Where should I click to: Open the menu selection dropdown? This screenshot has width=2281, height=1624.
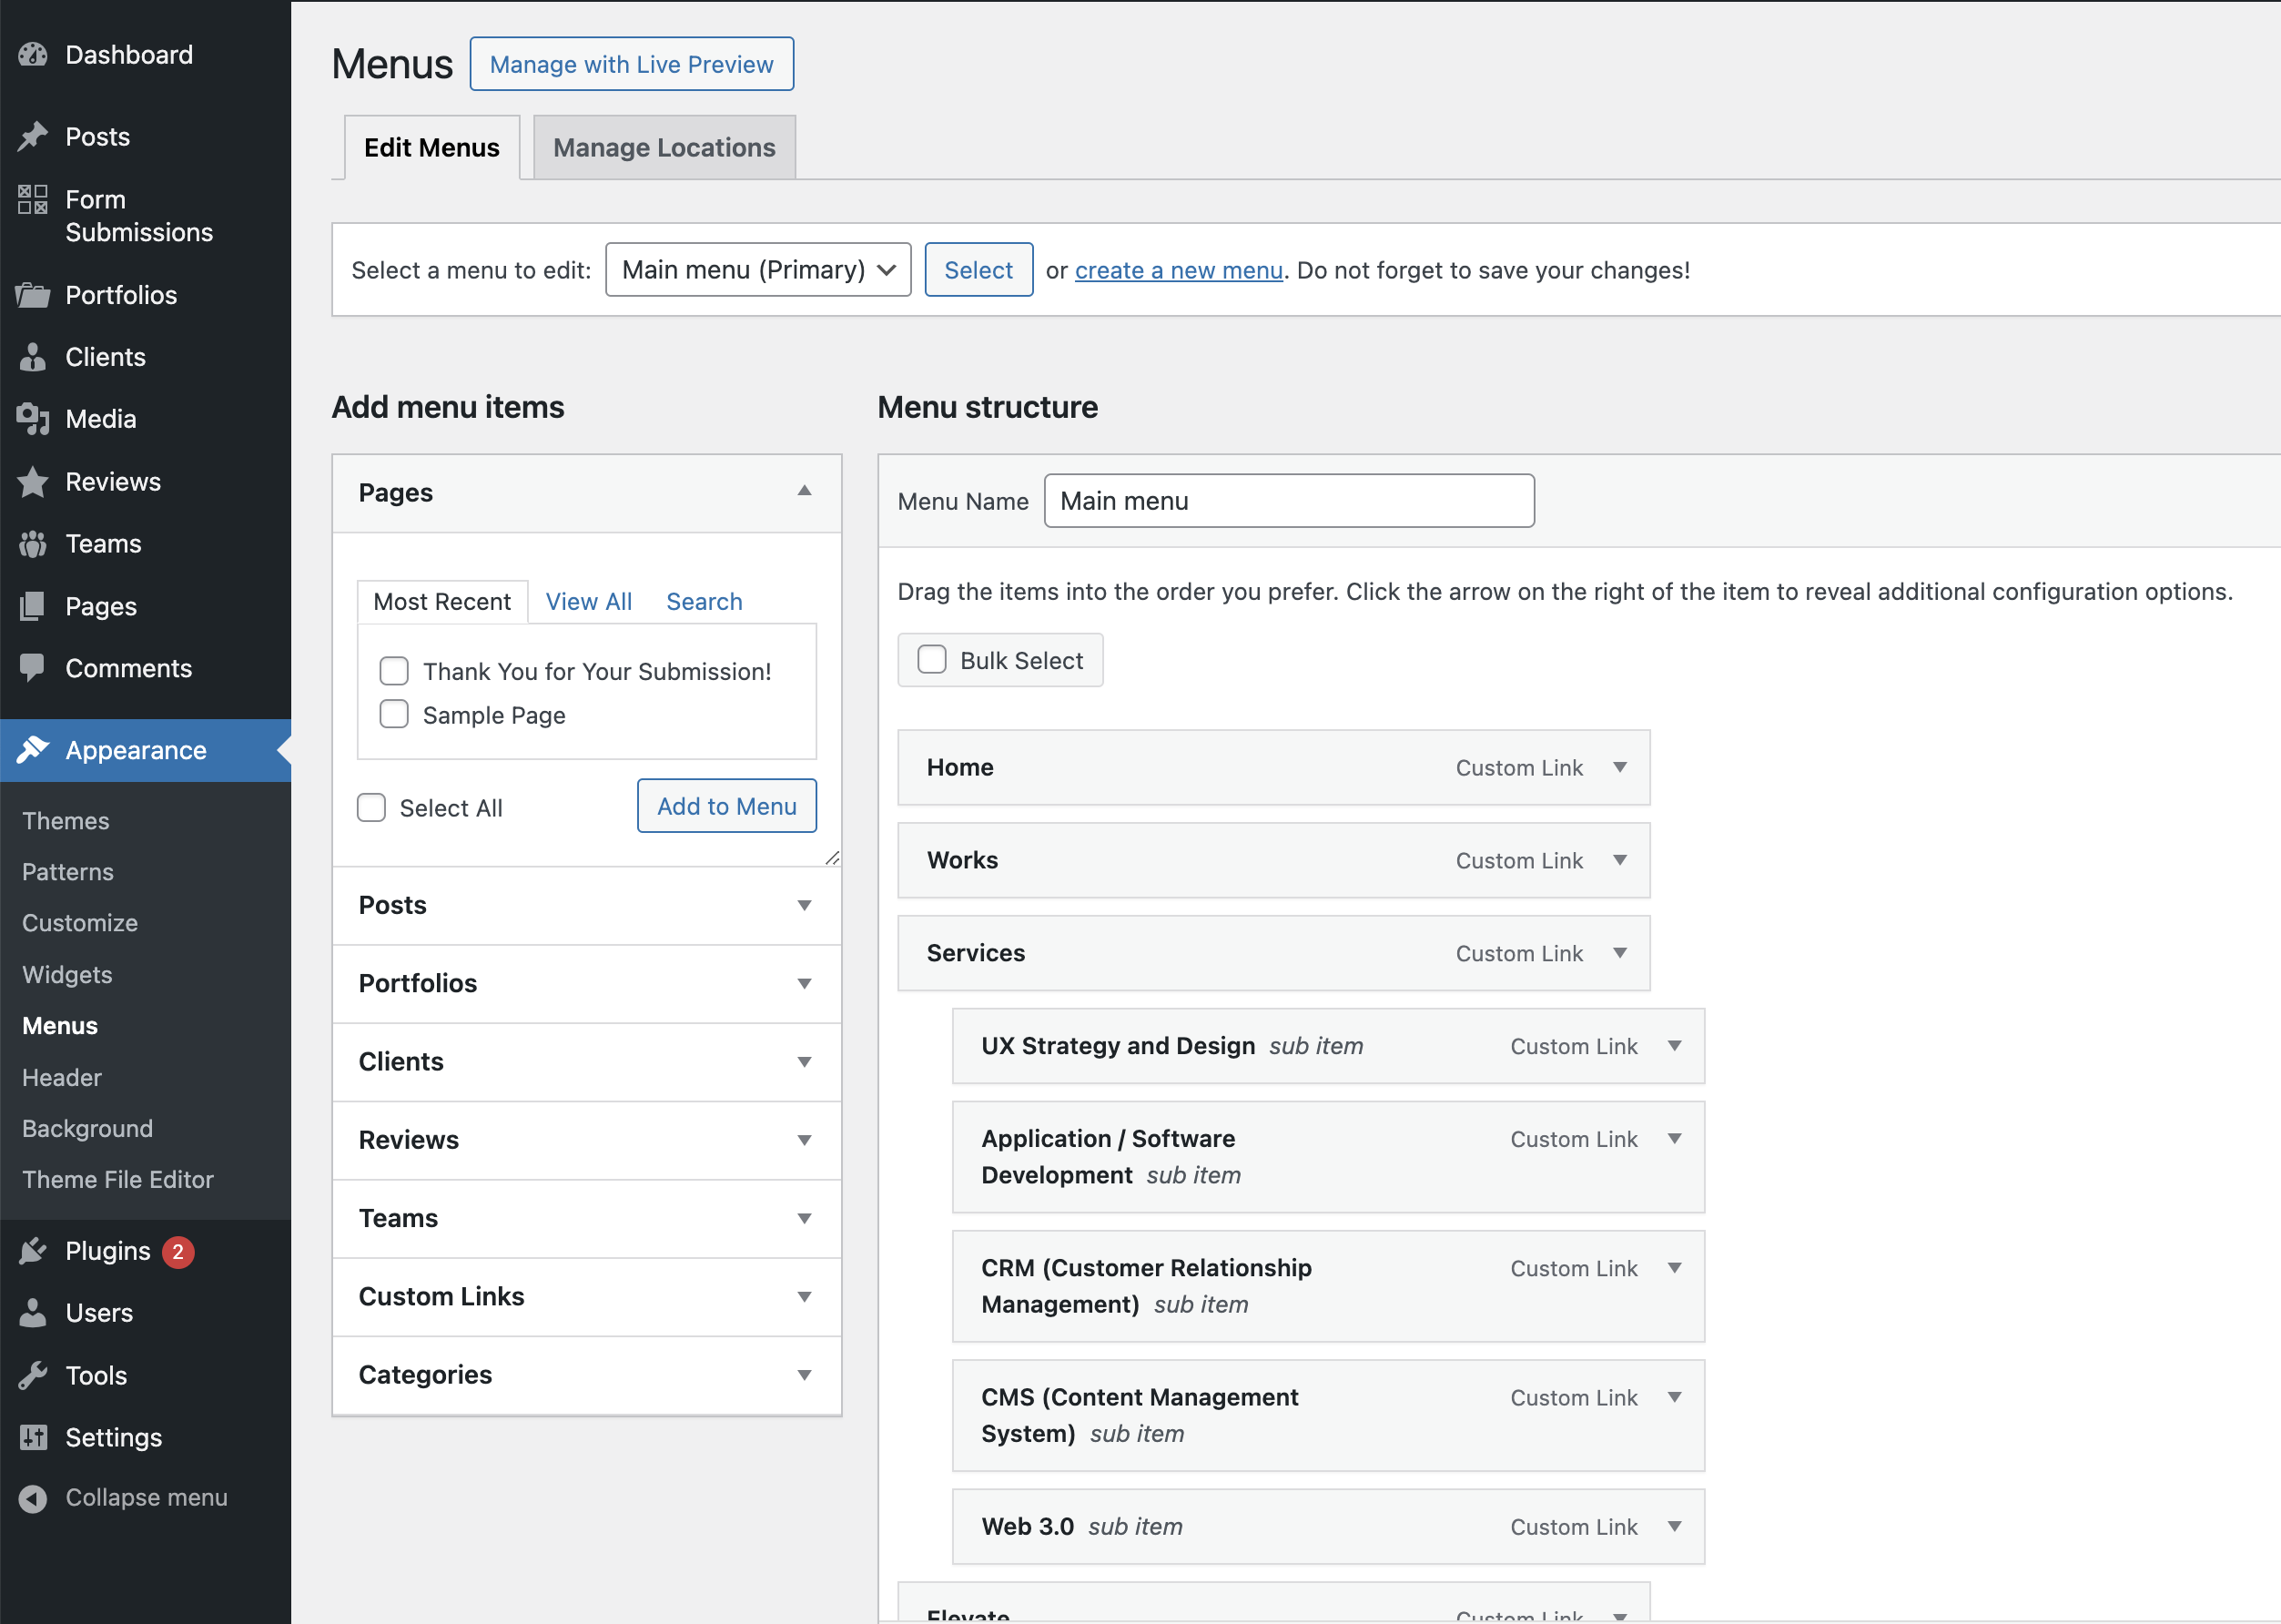pos(757,269)
